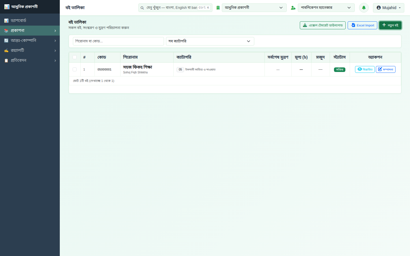Toggle the select-all checkbox in table header
The image size is (410, 256).
click(x=75, y=57)
